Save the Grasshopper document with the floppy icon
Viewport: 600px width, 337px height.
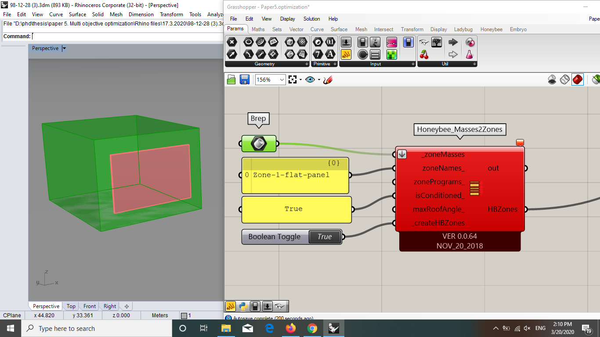tap(245, 79)
